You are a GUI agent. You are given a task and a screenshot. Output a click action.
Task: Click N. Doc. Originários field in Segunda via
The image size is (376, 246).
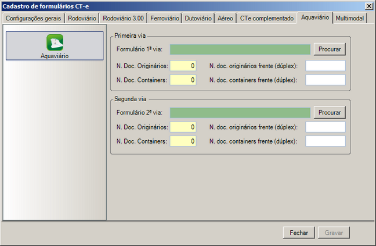pyautogui.click(x=183, y=127)
